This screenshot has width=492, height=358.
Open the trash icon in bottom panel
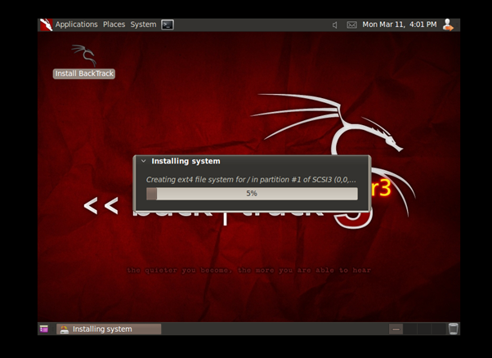click(453, 329)
